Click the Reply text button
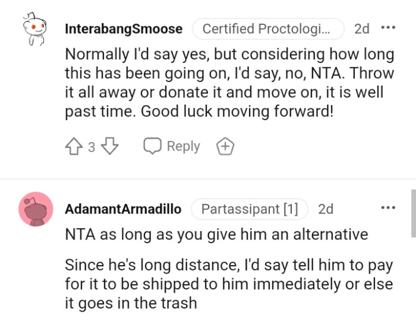This screenshot has height=327, width=416. 183,147
